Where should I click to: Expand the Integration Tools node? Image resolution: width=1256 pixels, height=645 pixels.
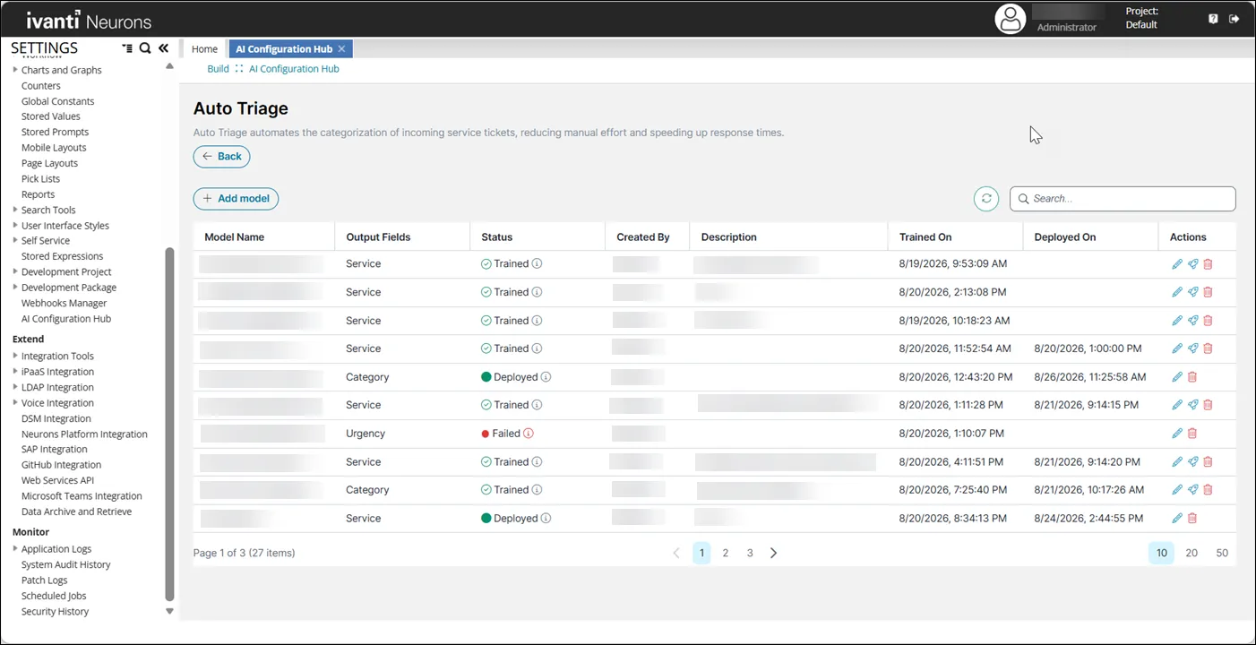tap(15, 356)
